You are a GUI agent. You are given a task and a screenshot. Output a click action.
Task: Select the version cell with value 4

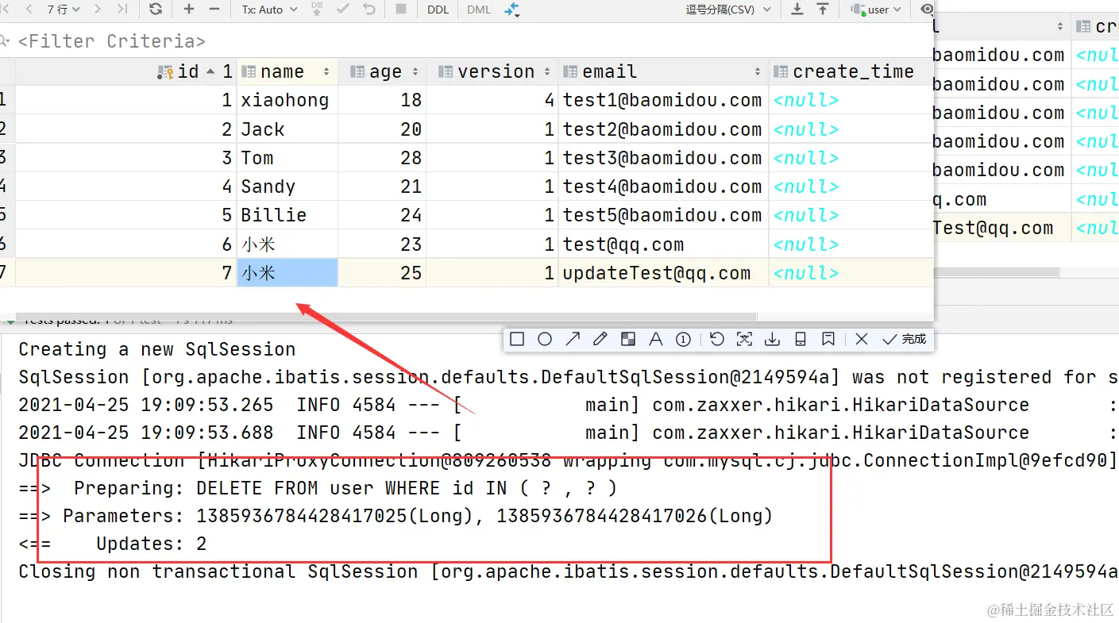click(492, 100)
